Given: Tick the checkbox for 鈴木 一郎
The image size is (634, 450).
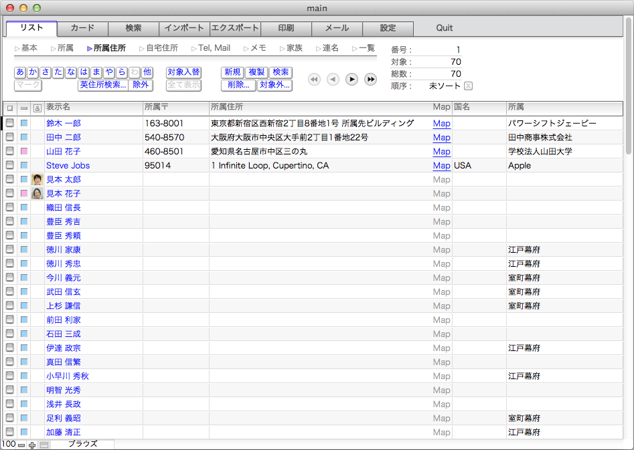Looking at the screenshot, I should click(10, 123).
